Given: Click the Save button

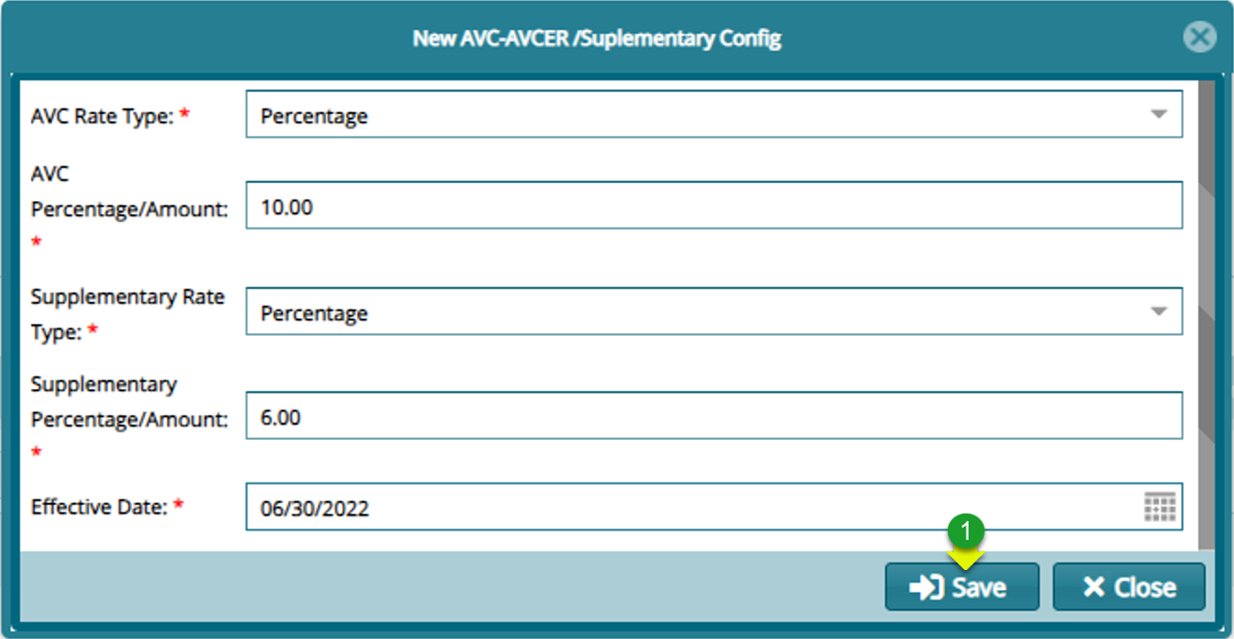Looking at the screenshot, I should click(962, 586).
